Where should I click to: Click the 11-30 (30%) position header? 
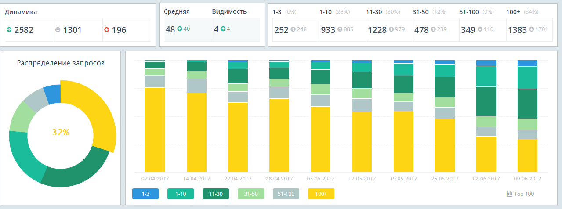[383, 11]
